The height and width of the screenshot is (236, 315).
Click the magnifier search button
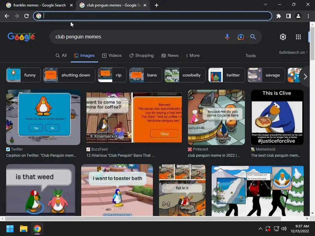[x=253, y=37]
